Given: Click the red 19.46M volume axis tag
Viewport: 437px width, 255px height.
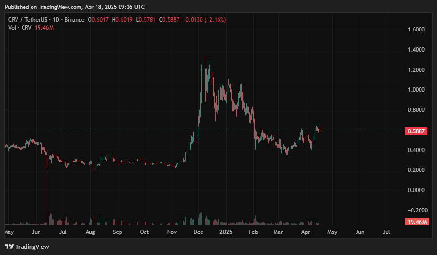Looking at the screenshot, I should click(x=415, y=222).
